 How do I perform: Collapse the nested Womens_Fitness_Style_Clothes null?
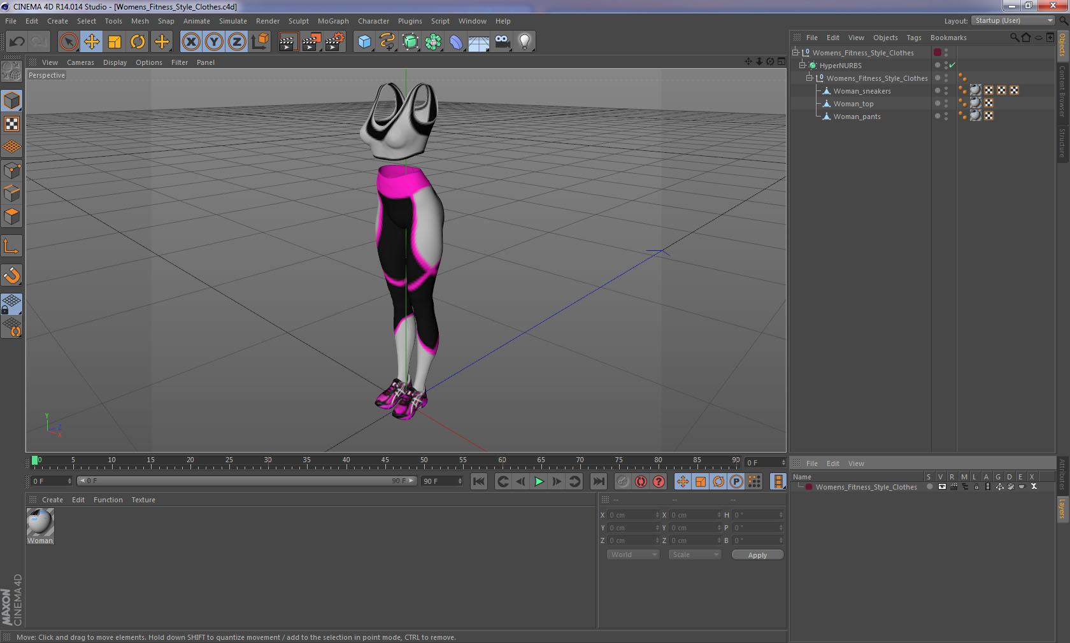point(810,78)
